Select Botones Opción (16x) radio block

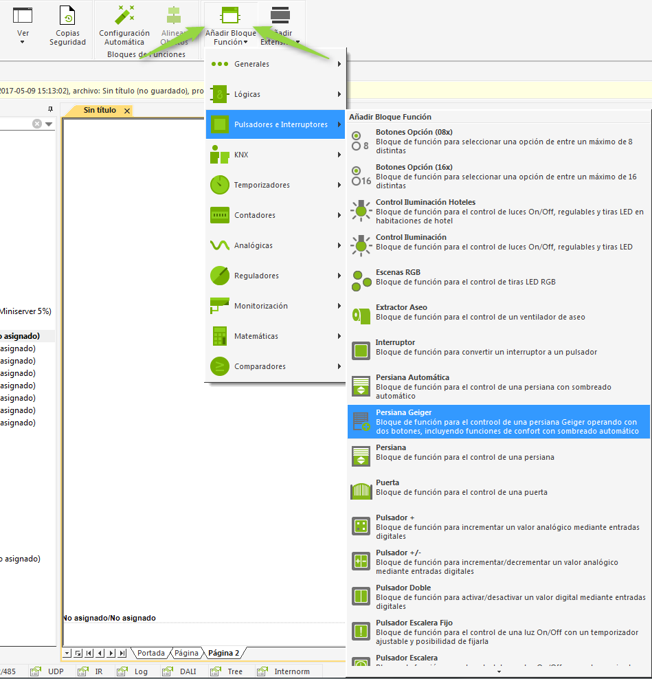point(499,176)
